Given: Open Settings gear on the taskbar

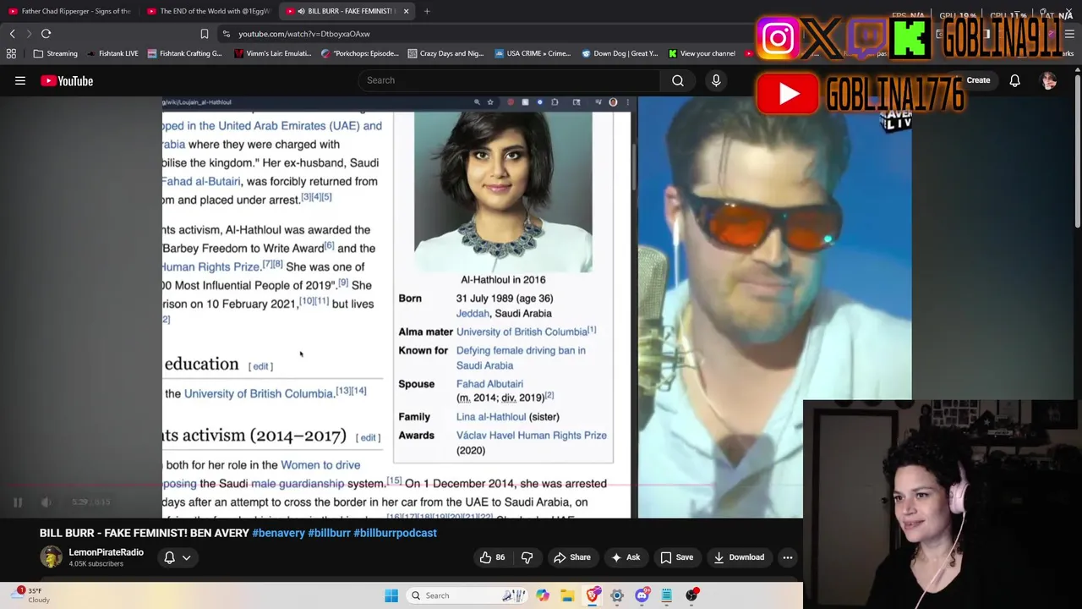Looking at the screenshot, I should click(617, 595).
